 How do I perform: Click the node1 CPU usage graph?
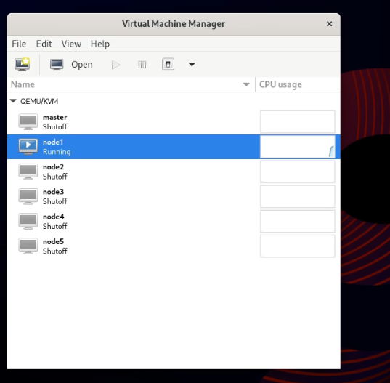pos(298,147)
